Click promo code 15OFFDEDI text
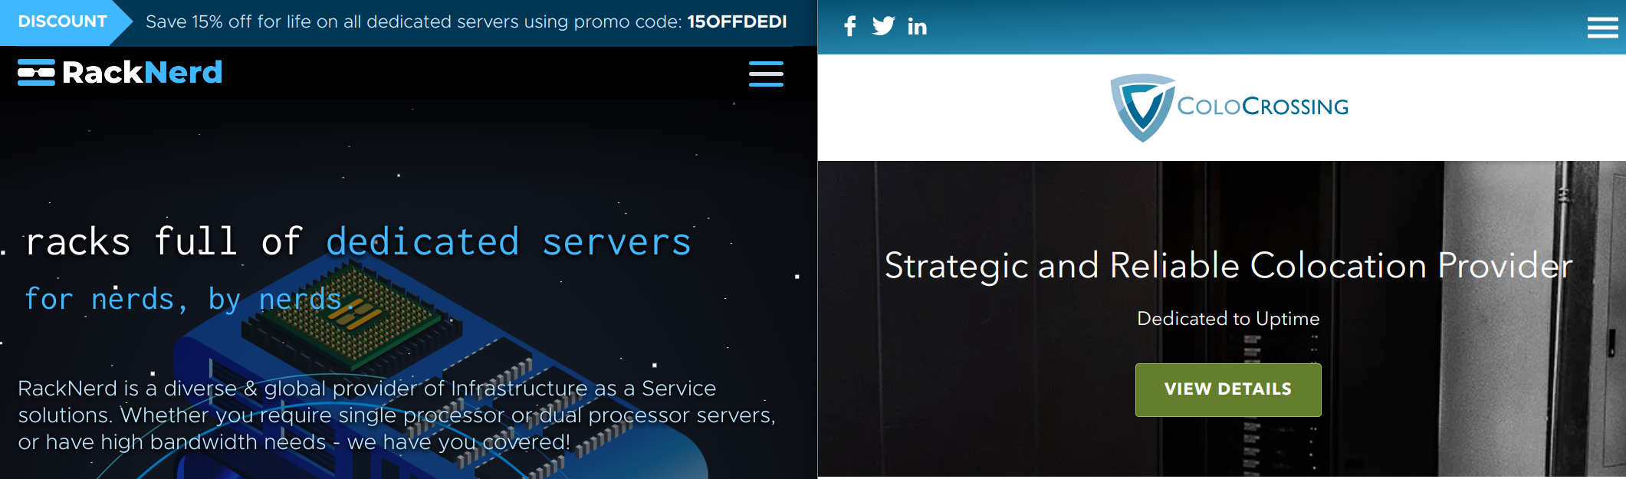 737,21
